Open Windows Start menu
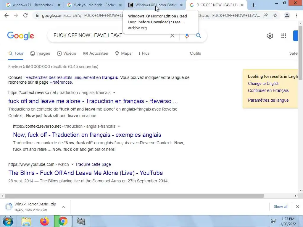This screenshot has height=227, width=303. coord(8,221)
